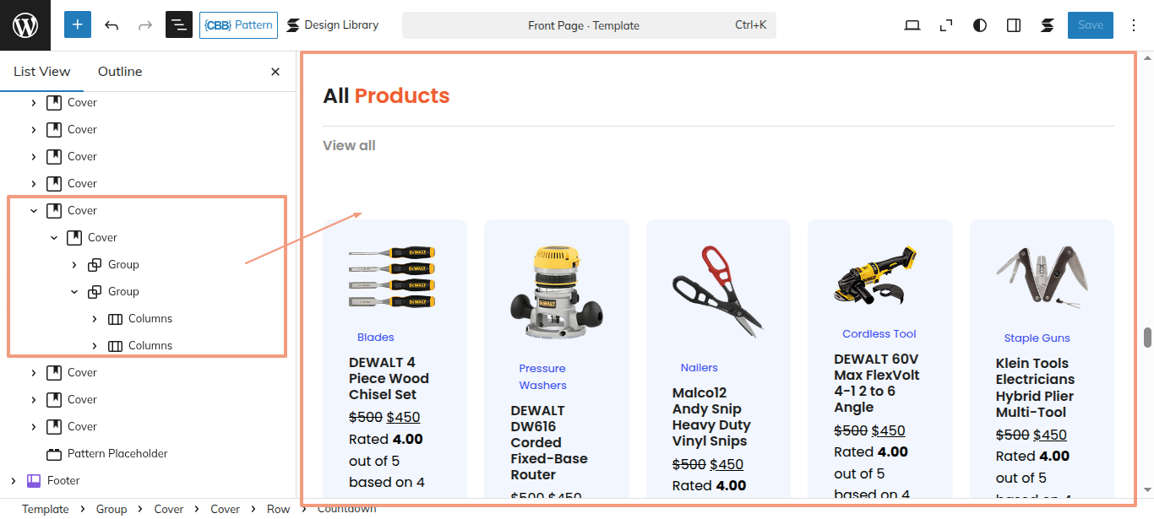Select DEWALT 60V Max FlexVolt title
The height and width of the screenshot is (519, 1154).
(x=877, y=383)
